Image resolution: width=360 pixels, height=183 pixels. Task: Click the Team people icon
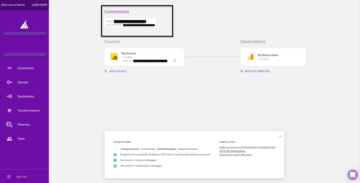(9, 139)
